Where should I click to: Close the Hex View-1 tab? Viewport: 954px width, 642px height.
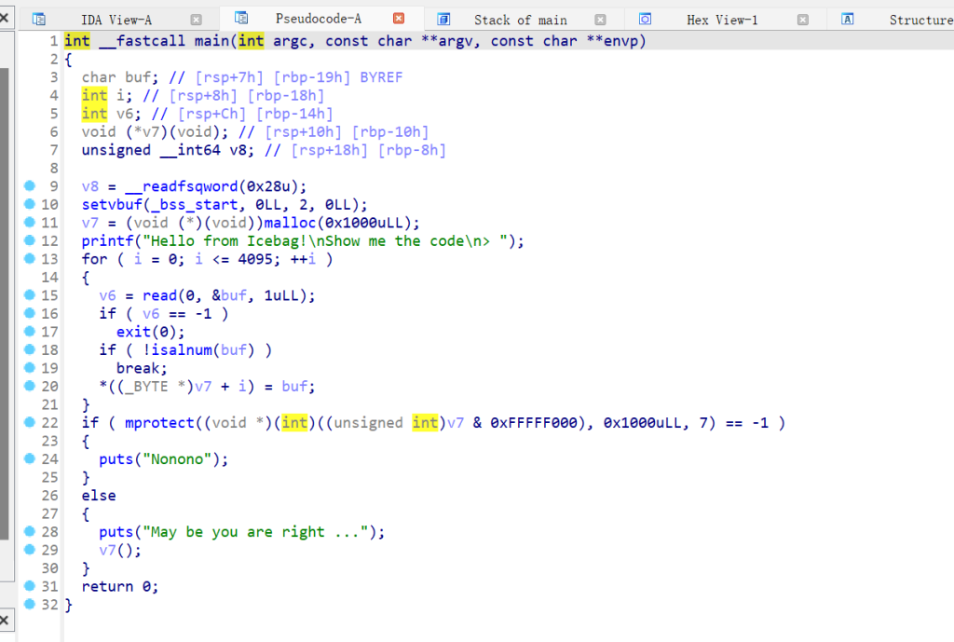click(x=802, y=20)
